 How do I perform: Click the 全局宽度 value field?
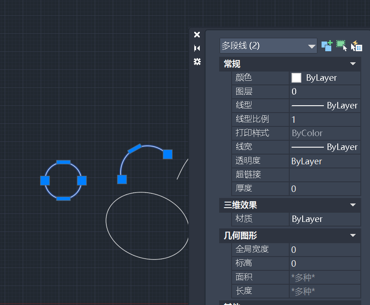tap(325, 250)
